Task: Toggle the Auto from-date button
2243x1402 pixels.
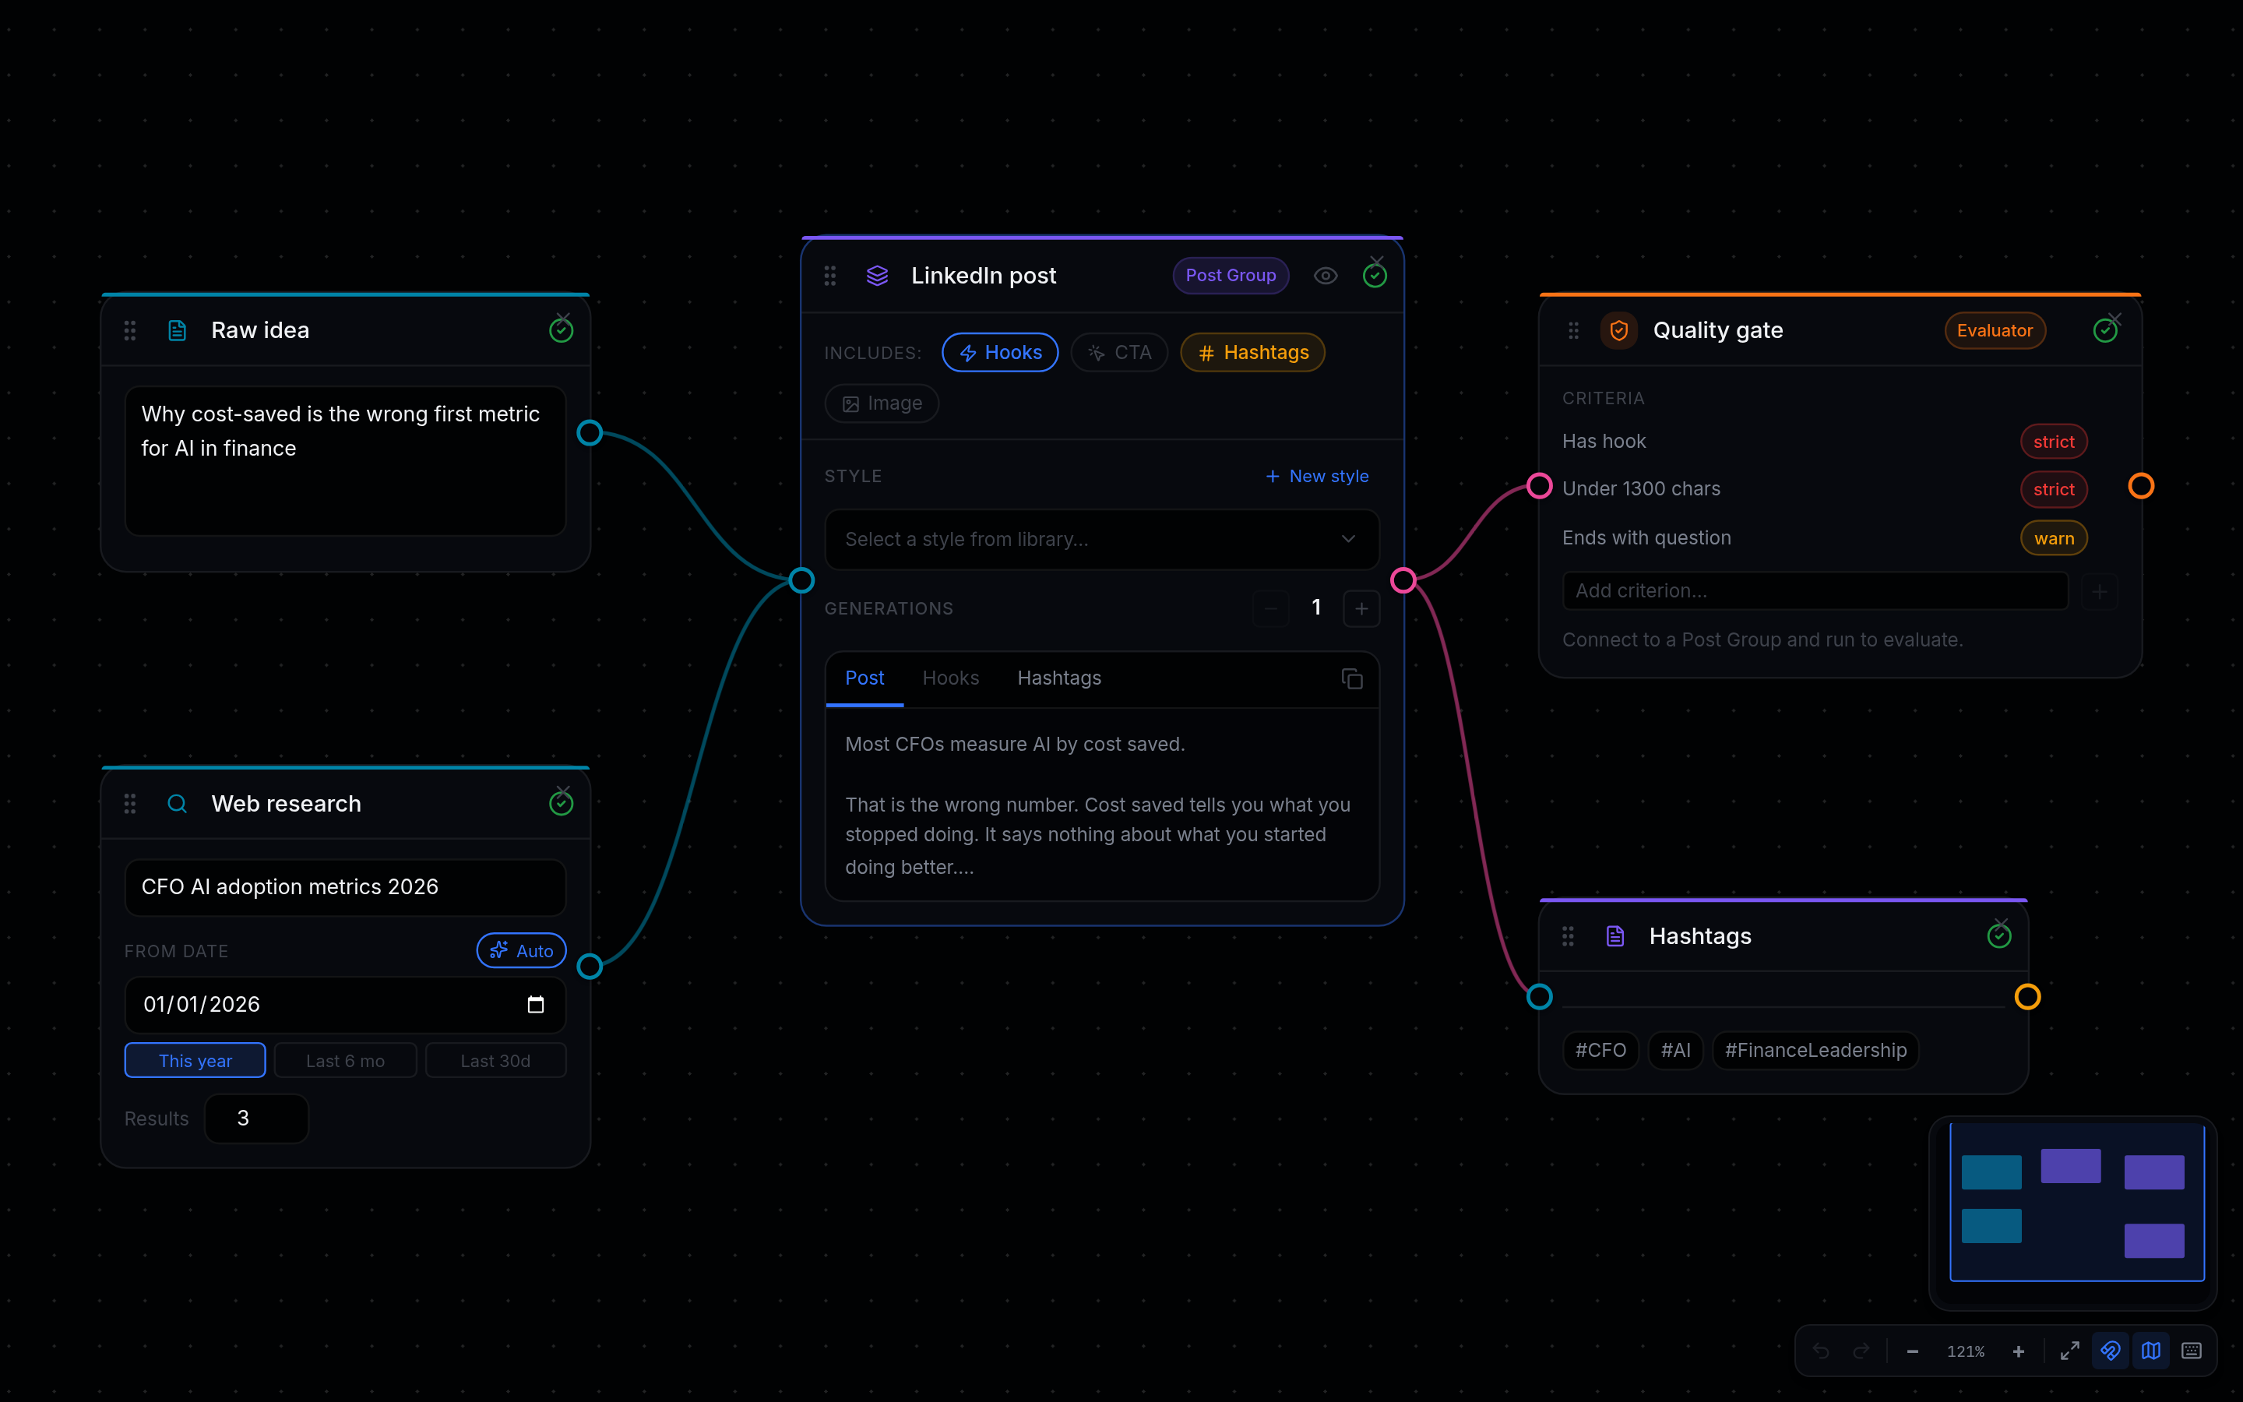Action: click(521, 950)
